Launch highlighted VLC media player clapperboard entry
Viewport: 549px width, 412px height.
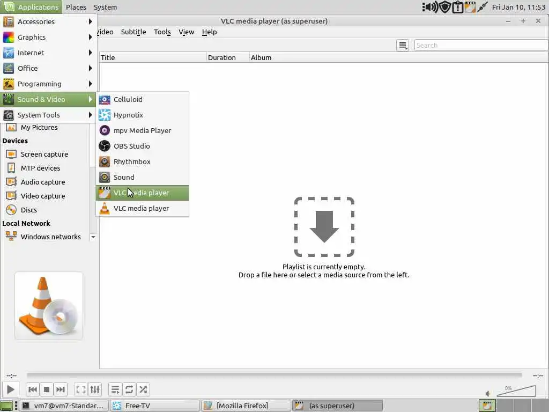coord(142,193)
